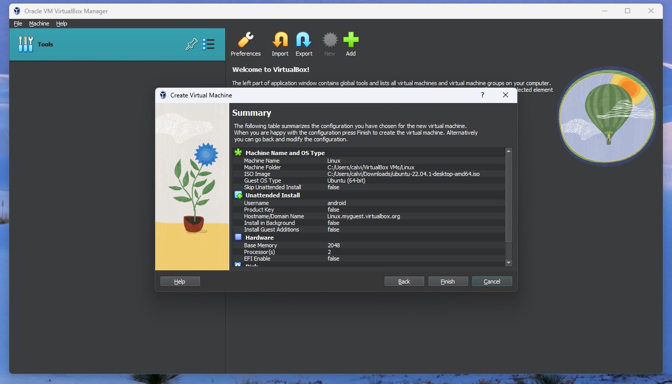Click the Install in Background row

click(369, 223)
